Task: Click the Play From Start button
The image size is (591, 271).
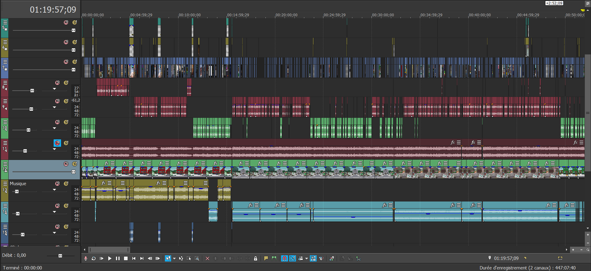Action: pyautogui.click(x=102, y=258)
